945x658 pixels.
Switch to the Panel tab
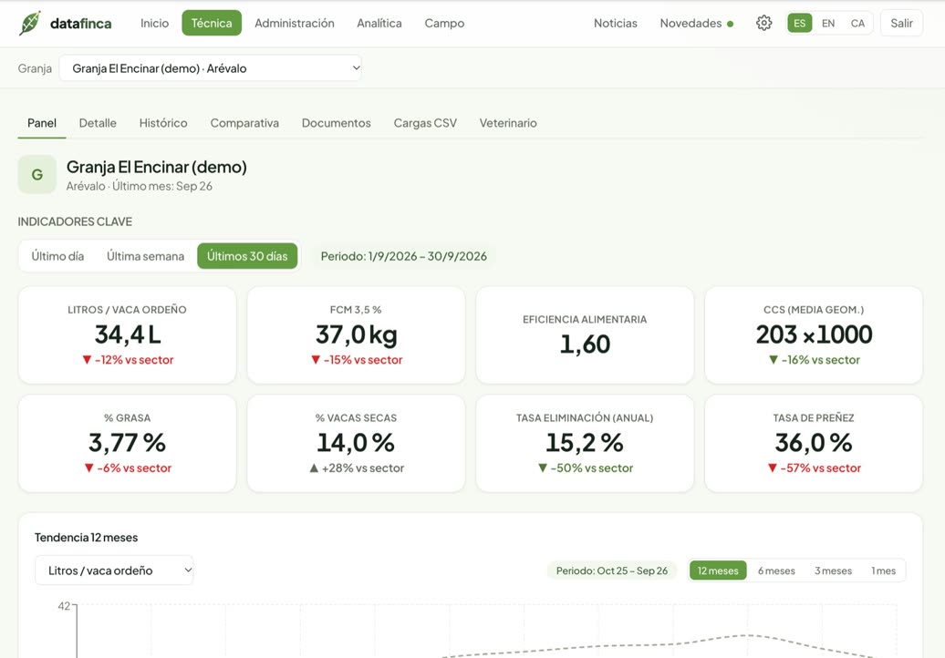coord(42,123)
